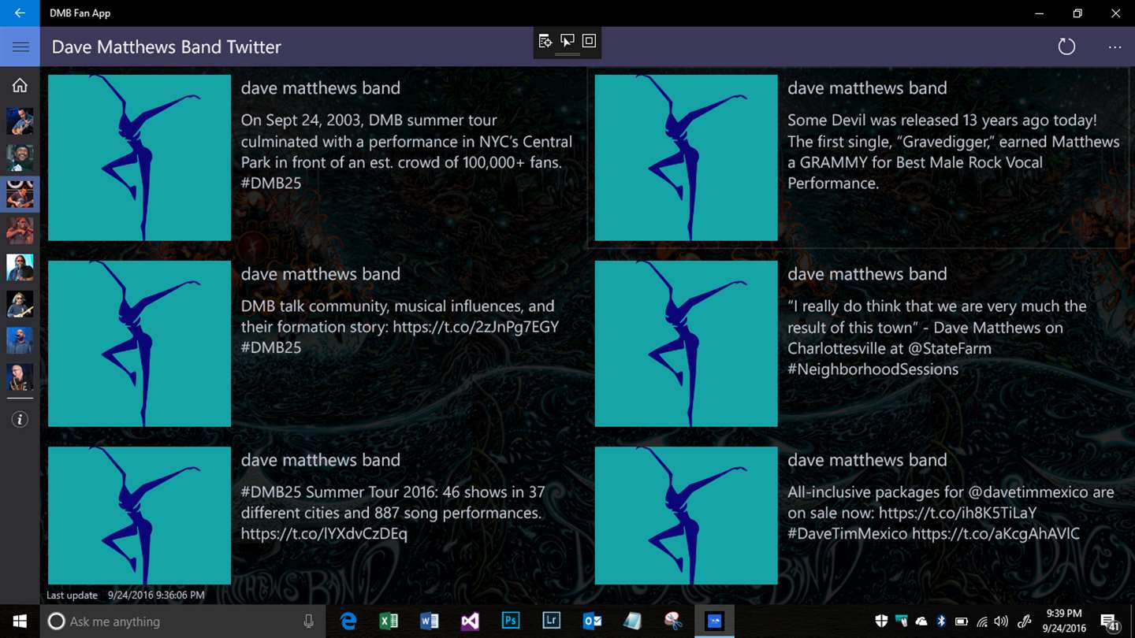The width and height of the screenshot is (1135, 638).
Task: Open Windows Defender shield tray icon
Action: [881, 621]
